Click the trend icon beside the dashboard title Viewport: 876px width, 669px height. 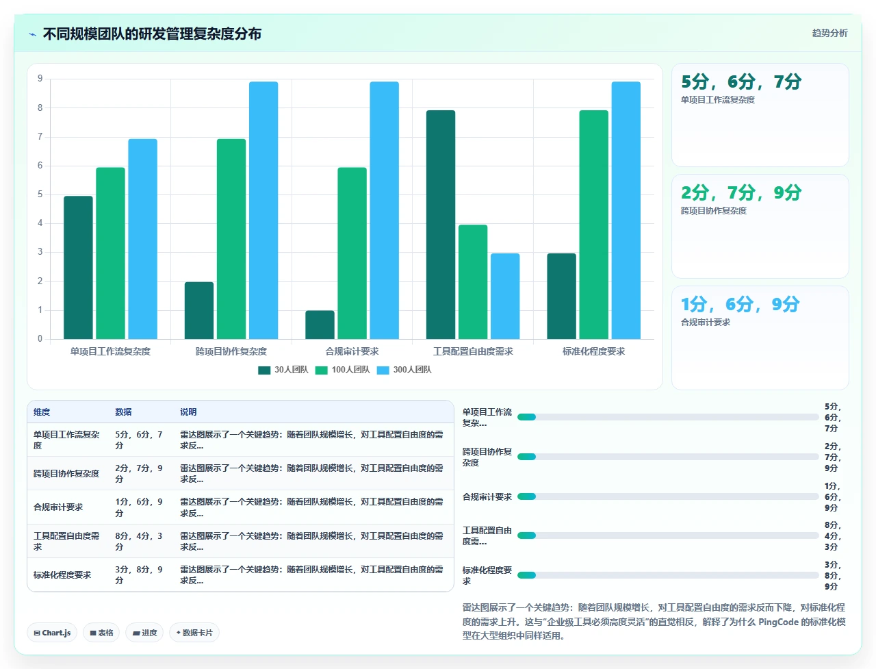pyautogui.click(x=32, y=34)
